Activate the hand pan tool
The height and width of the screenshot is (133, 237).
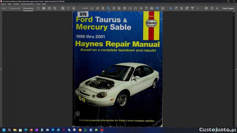coord(176,8)
